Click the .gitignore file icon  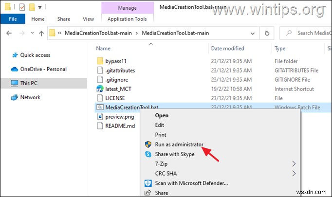(x=100, y=80)
